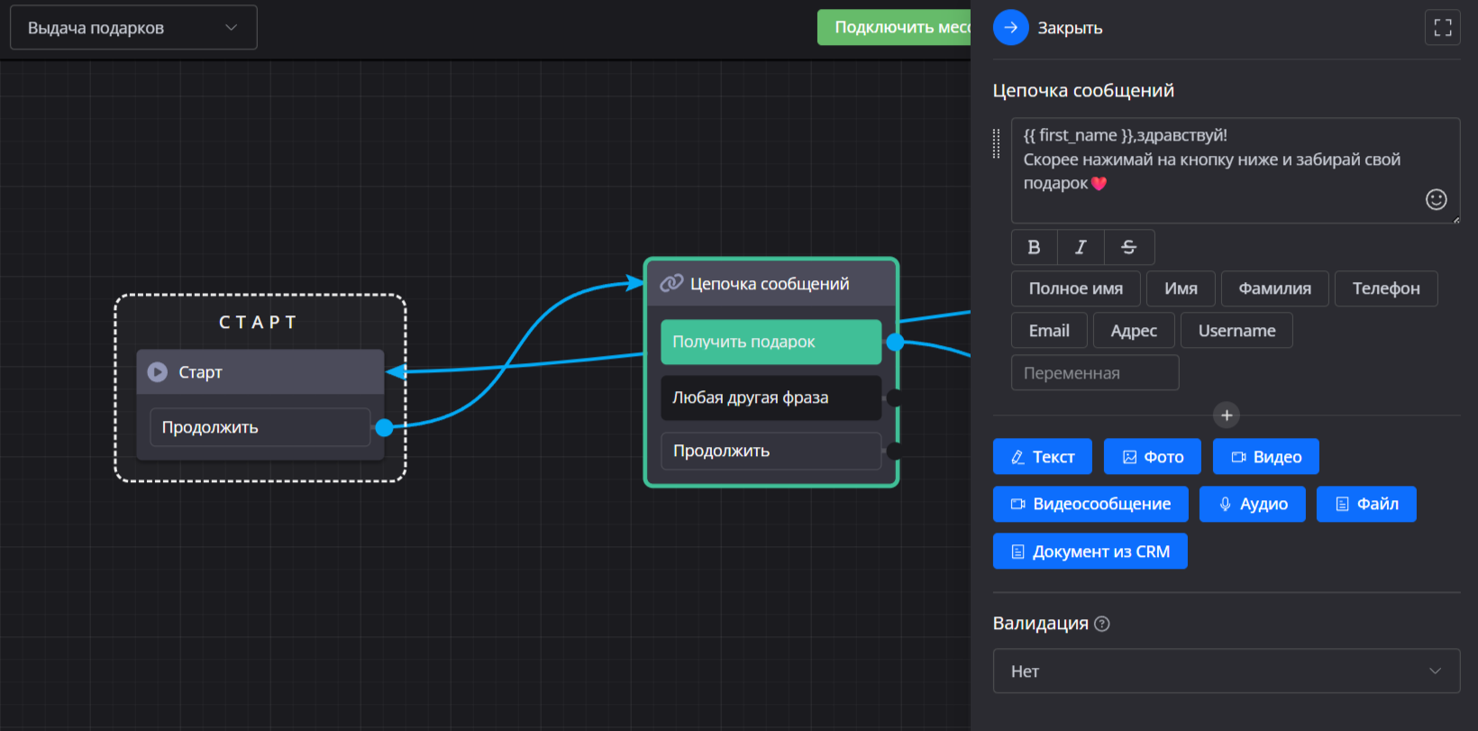Open the emoji picker

click(x=1436, y=199)
